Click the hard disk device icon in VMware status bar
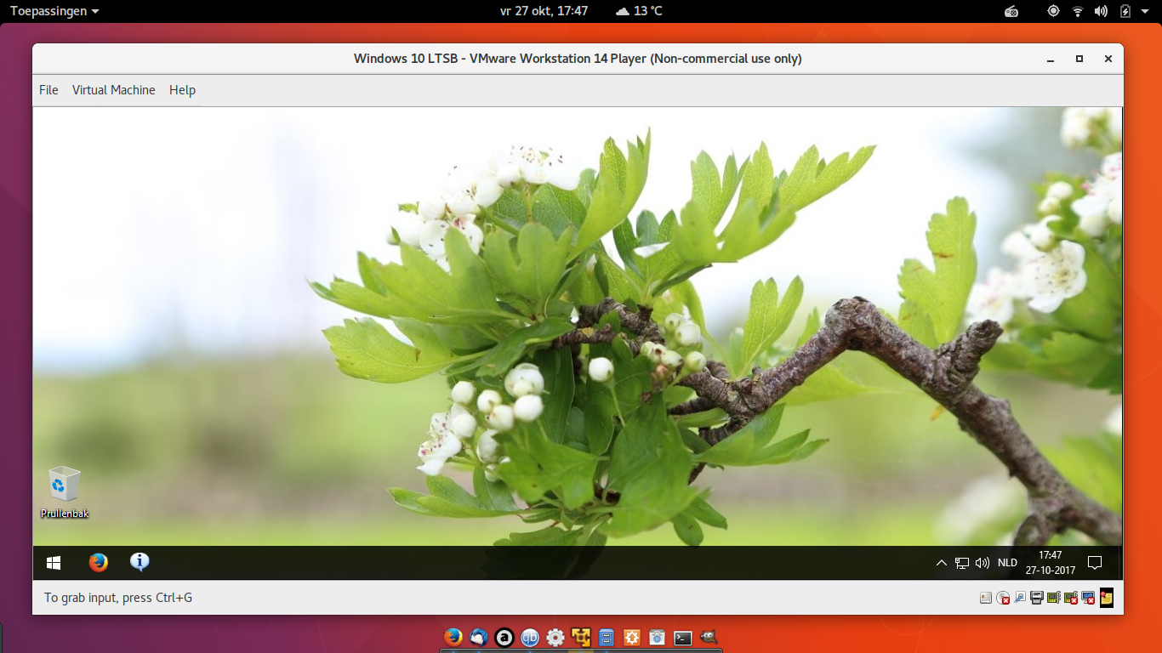The image size is (1162, 653). click(x=986, y=598)
